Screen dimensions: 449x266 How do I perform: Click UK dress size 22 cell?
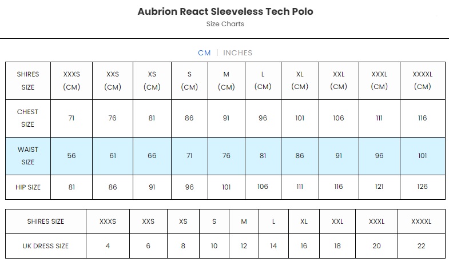tap(422, 246)
